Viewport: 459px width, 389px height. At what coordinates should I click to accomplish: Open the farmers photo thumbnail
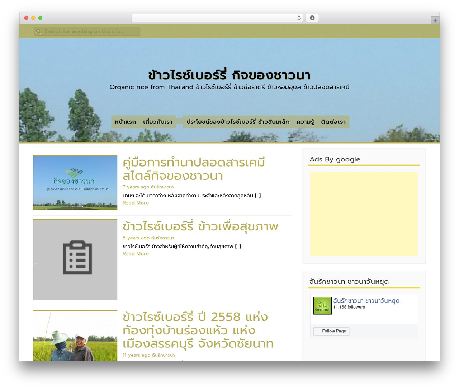pos(75,336)
